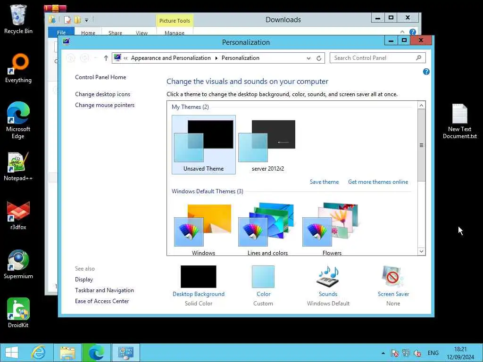Viewport: 483px width, 362px height.
Task: Click theme list scroll up arrow
Action: click(x=421, y=105)
